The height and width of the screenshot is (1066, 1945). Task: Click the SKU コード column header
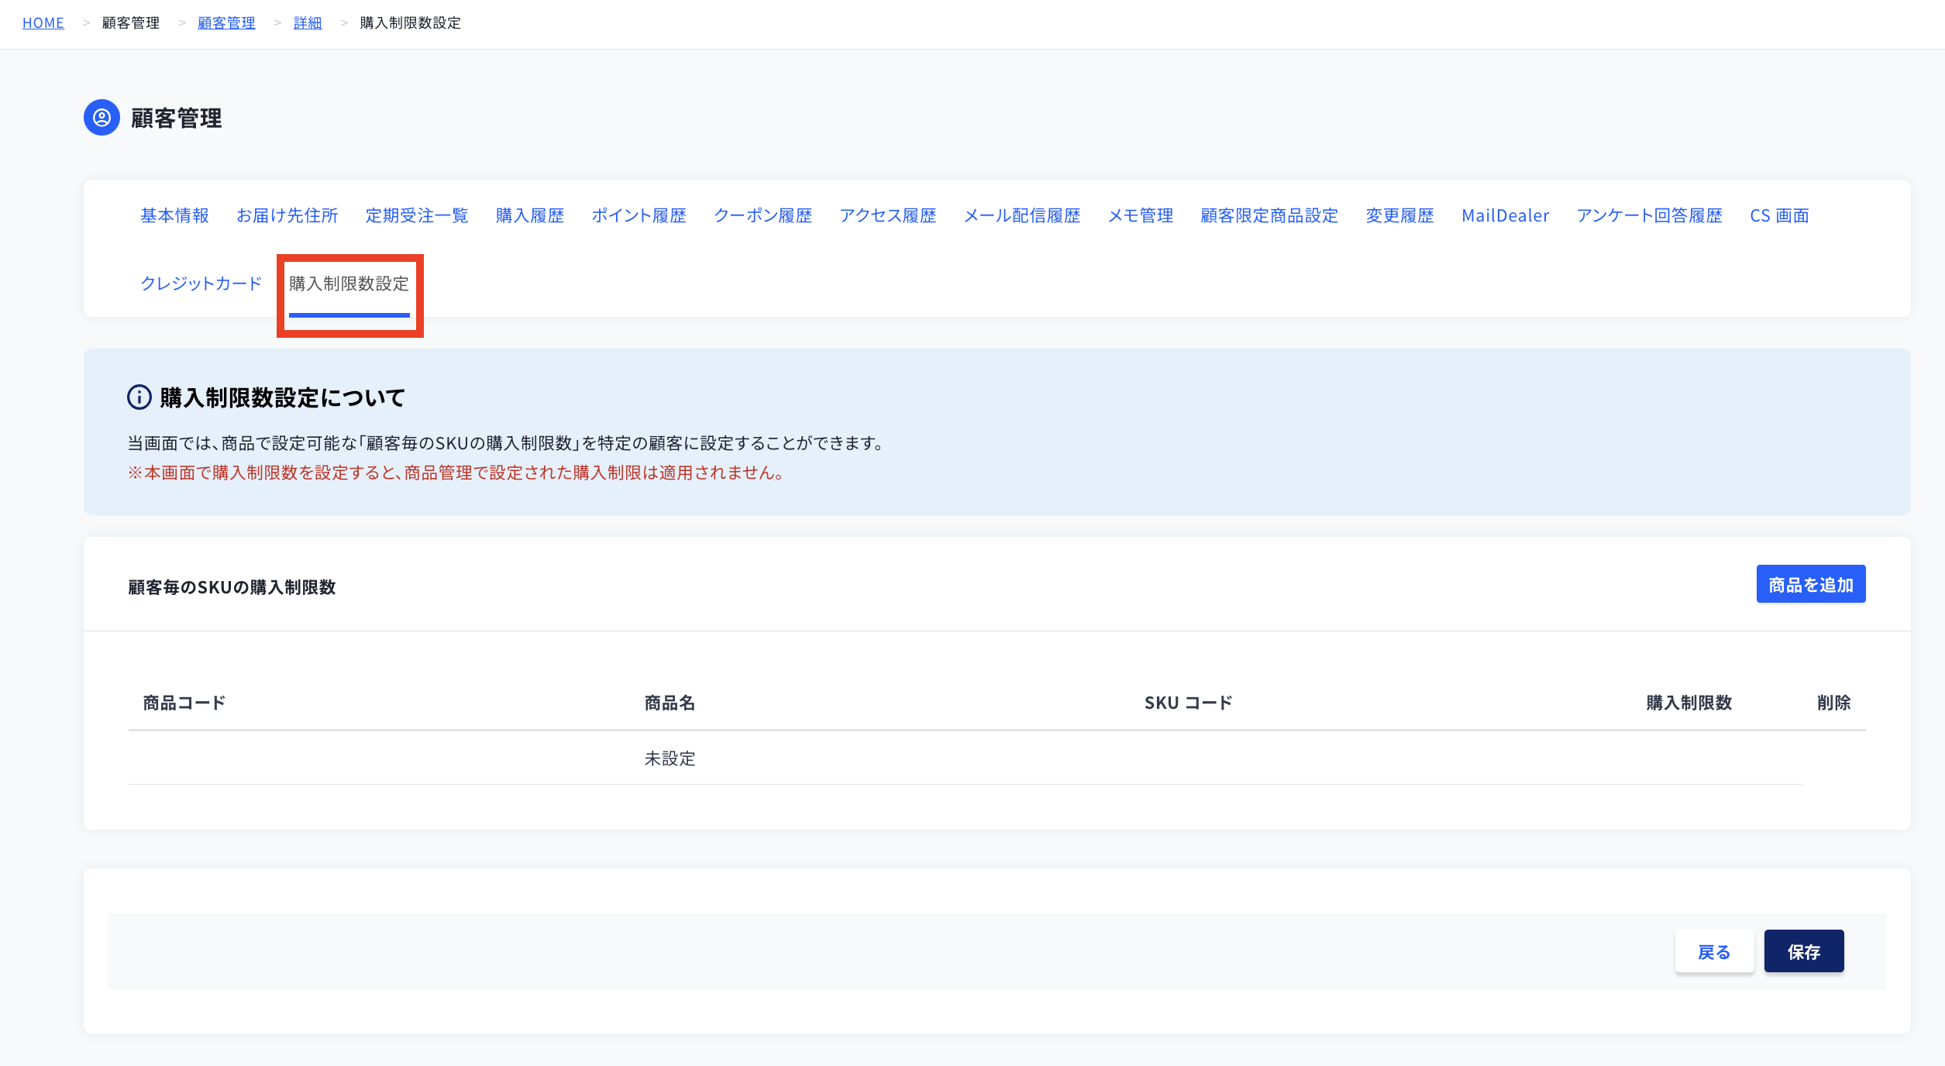1189,703
